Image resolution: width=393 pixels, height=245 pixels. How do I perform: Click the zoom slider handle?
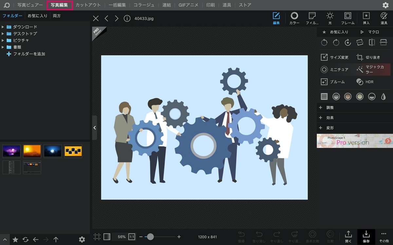[x=150, y=237]
